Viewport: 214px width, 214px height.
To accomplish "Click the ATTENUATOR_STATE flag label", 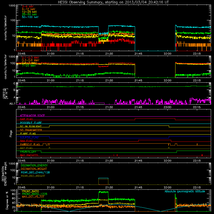I will [32, 116].
